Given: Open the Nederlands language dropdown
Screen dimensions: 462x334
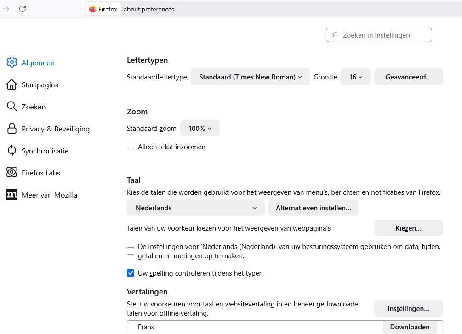Looking at the screenshot, I should tap(195, 208).
